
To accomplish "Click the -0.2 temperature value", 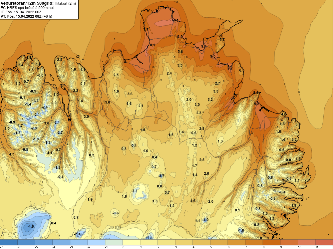I will pyautogui.click(x=256, y=225).
